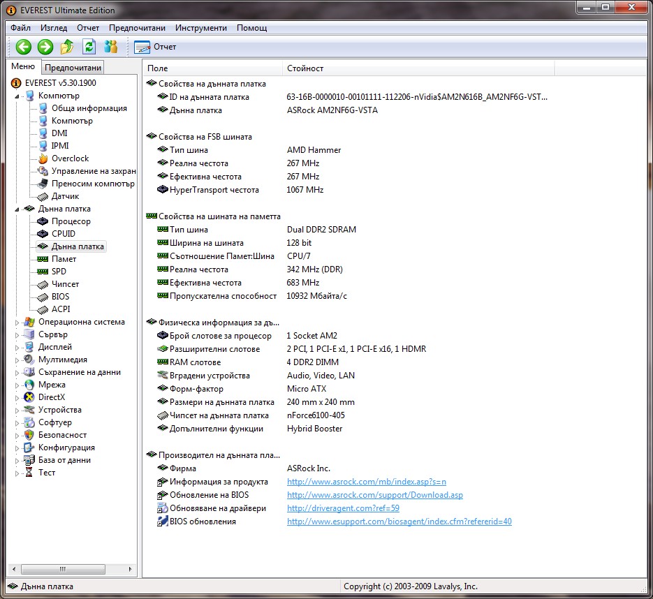Open the users icon in the toolbar
653x599 pixels.
(111, 47)
